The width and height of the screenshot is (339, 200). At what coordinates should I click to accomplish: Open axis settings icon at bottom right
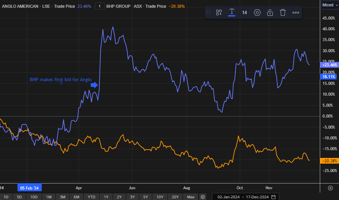tap(330, 188)
